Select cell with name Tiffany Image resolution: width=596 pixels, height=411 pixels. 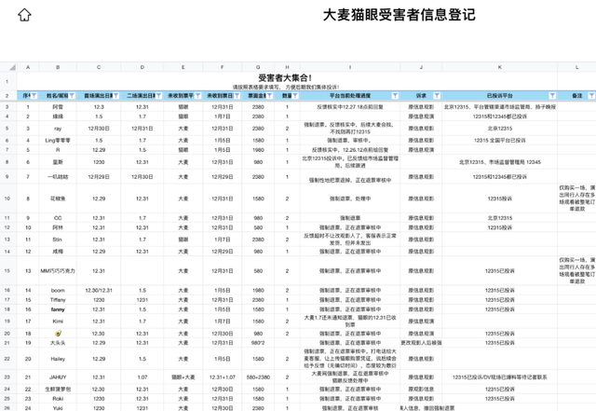(58, 300)
